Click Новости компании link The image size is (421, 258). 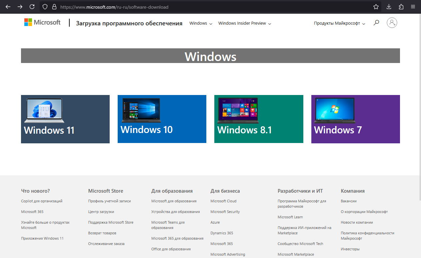[357, 222]
